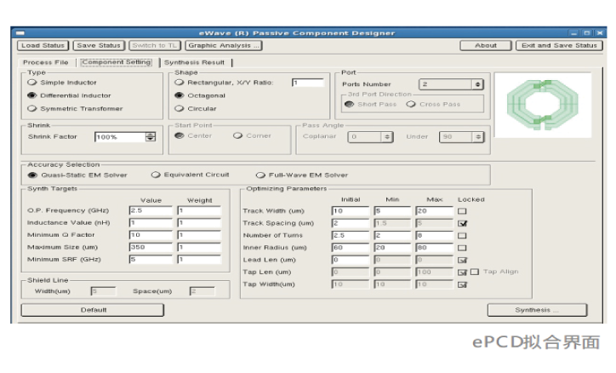Select the Component Setting tab

(x=117, y=62)
